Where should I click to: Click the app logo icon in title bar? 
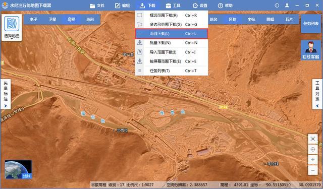pyautogui.click(x=5, y=6)
